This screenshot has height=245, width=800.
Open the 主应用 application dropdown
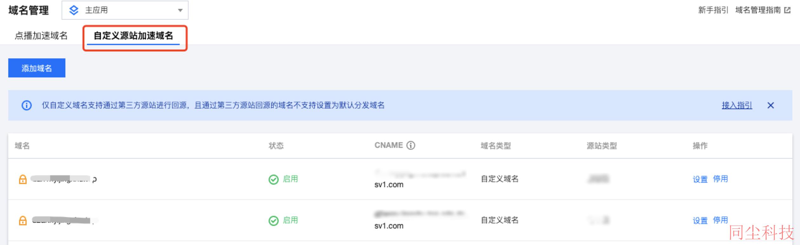tap(125, 10)
